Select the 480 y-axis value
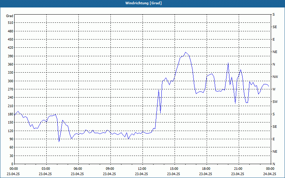Screen dimensions: 285x178 pyautogui.click(x=11, y=31)
